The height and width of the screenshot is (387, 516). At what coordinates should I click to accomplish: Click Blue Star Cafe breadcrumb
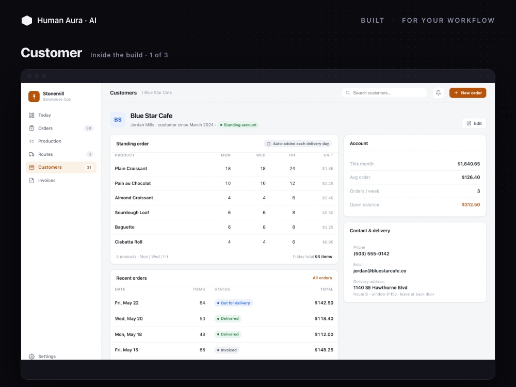(158, 92)
